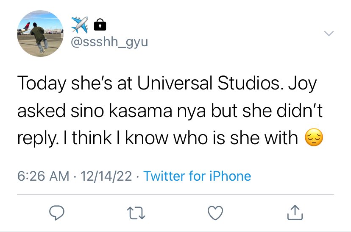Click the 6:26 AM timestamp
Image resolution: width=351 pixels, height=232 pixels.
[x=43, y=176]
